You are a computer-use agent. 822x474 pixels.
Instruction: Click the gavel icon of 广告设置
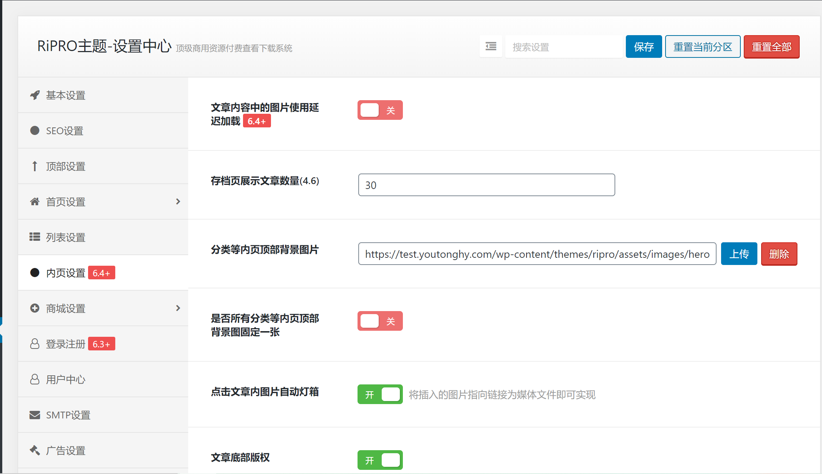coord(35,450)
